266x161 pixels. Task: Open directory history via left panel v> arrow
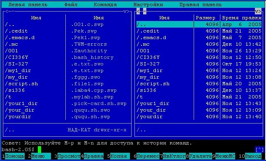coord(126,12)
